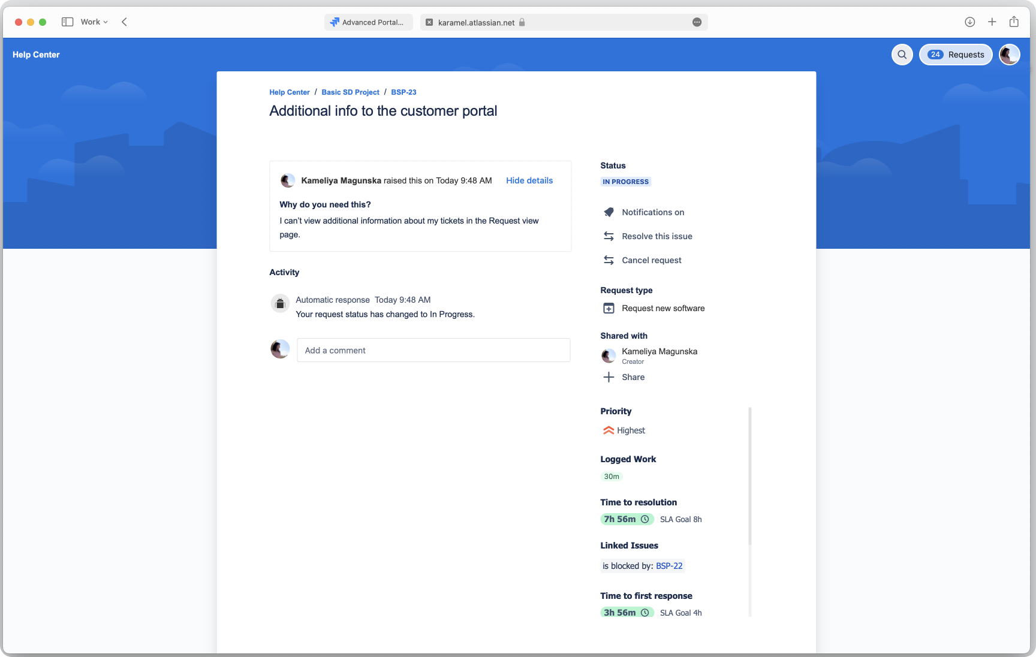This screenshot has height=657, width=1036.
Task: Click the clock icon beside 7h 56m
Action: (x=645, y=519)
